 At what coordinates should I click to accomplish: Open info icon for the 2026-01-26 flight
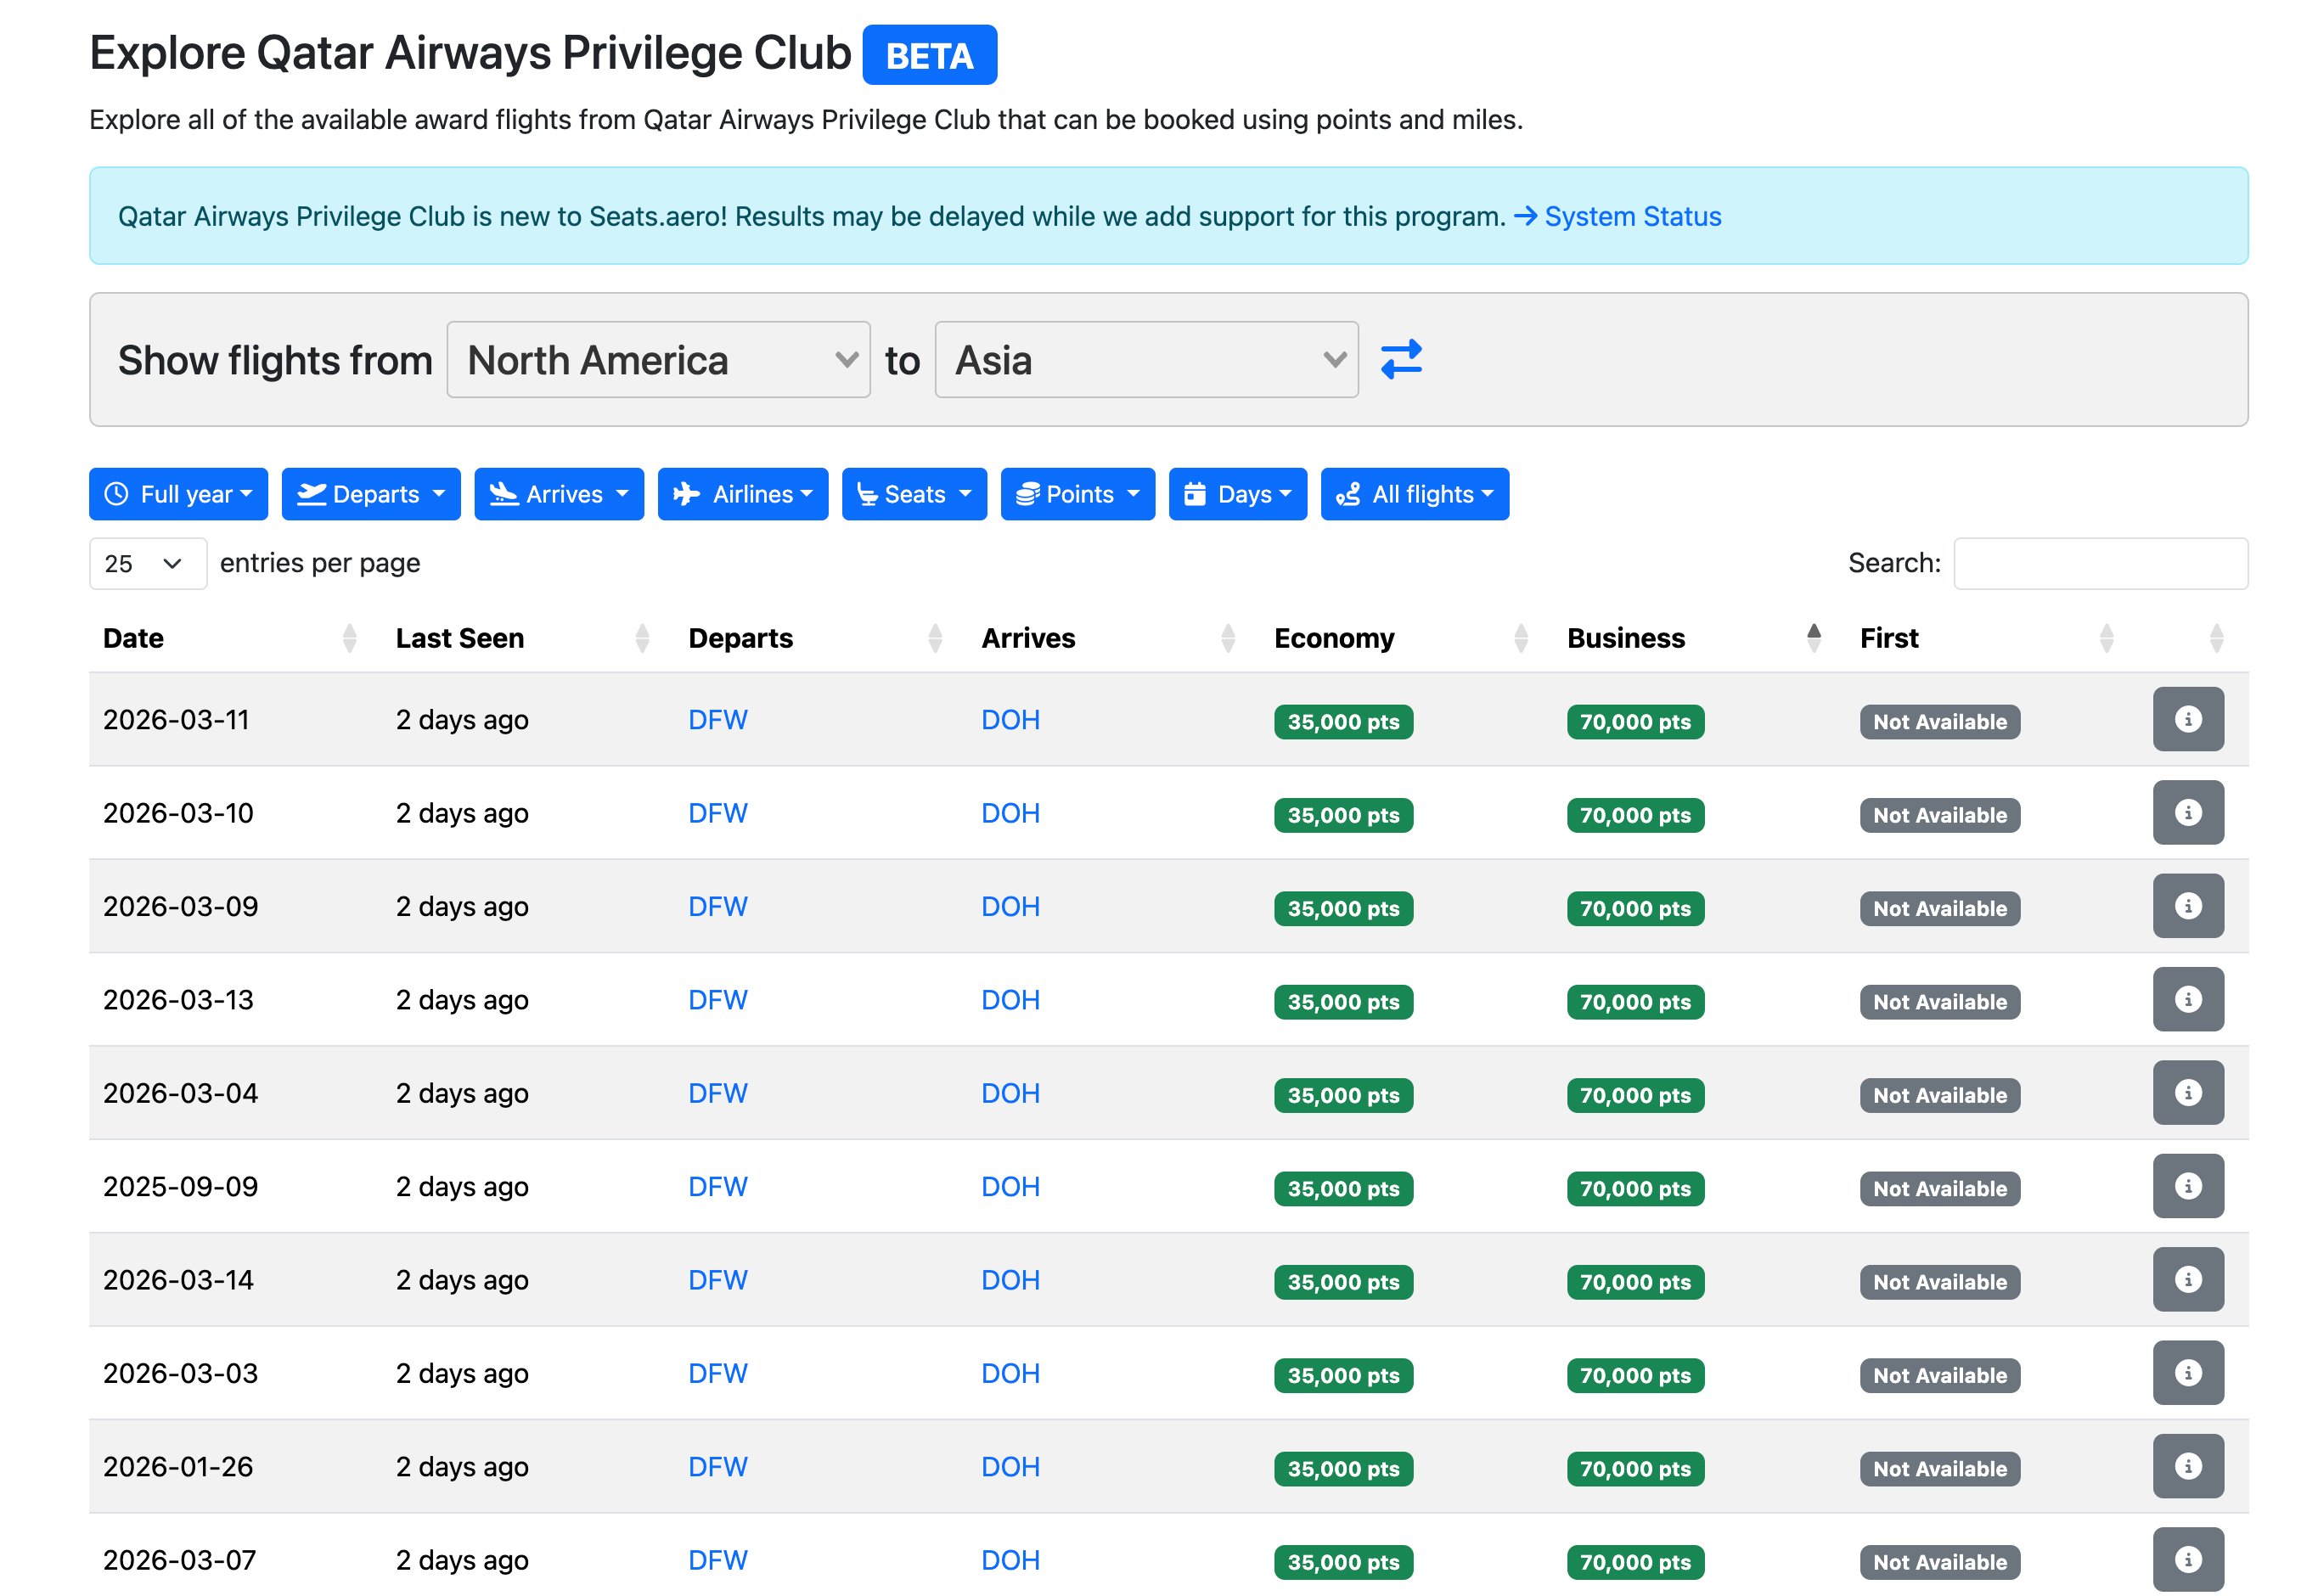tap(2187, 1467)
